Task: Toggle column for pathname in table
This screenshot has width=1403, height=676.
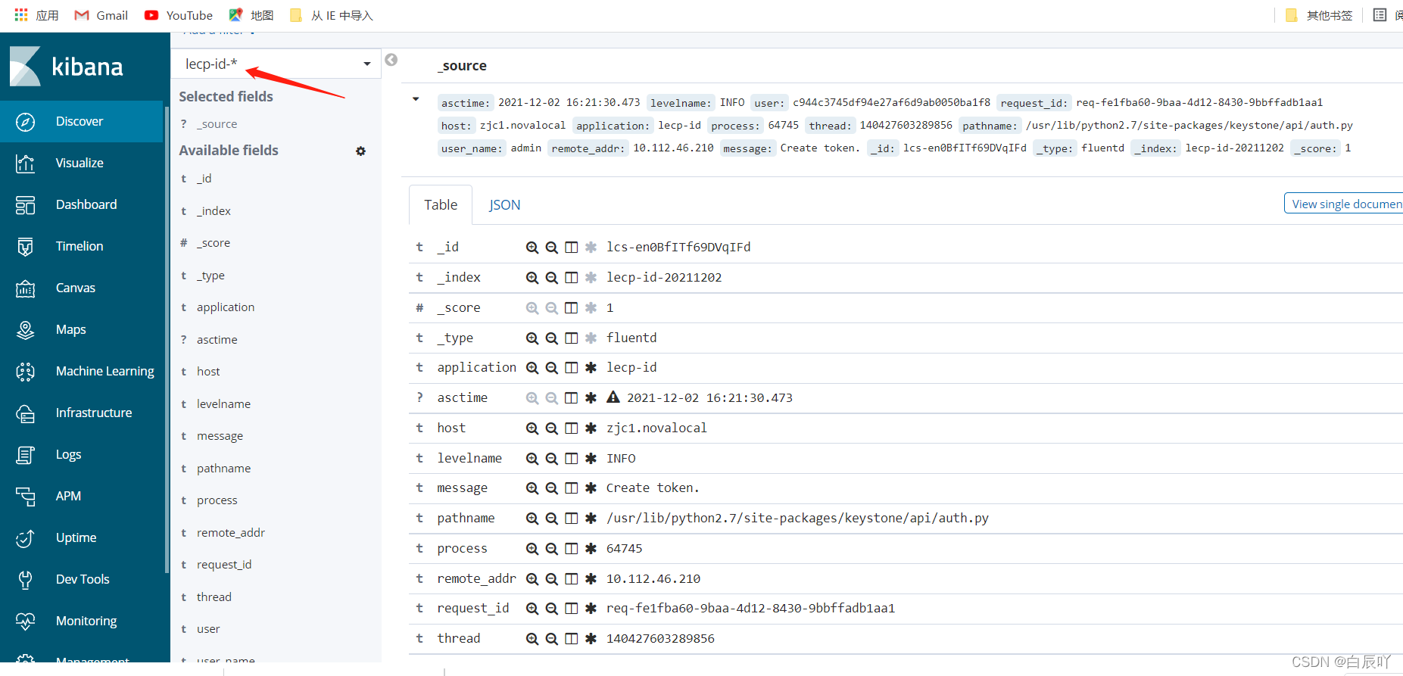Action: [x=572, y=519]
